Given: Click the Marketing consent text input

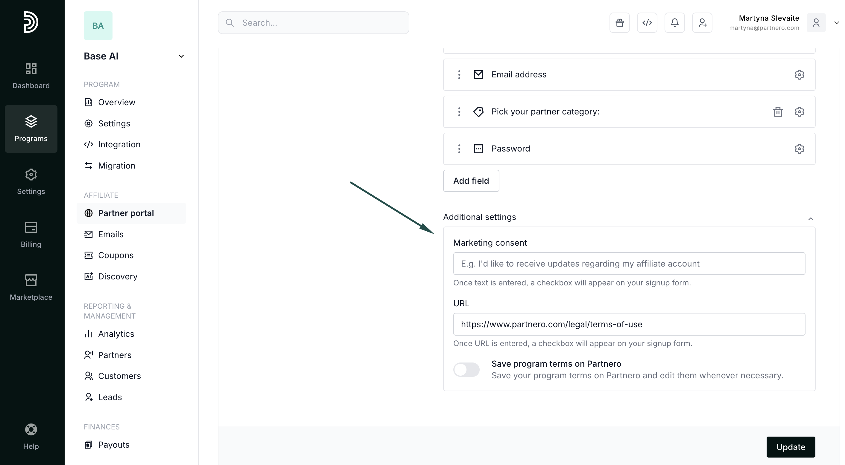Looking at the screenshot, I should point(629,264).
